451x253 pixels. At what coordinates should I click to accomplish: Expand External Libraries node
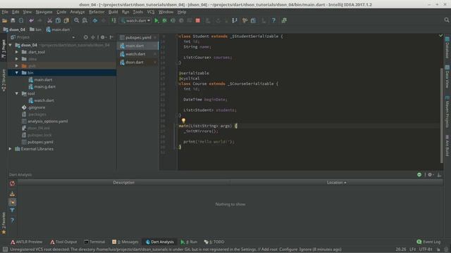11,149
